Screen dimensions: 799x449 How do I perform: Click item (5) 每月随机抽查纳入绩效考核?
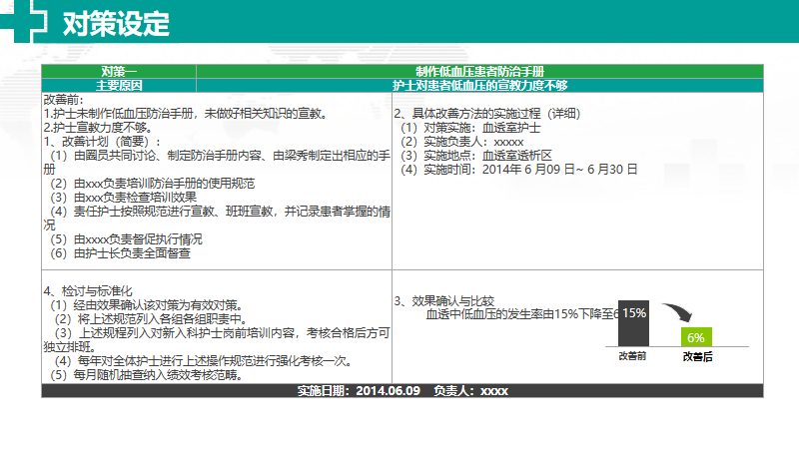tap(146, 375)
